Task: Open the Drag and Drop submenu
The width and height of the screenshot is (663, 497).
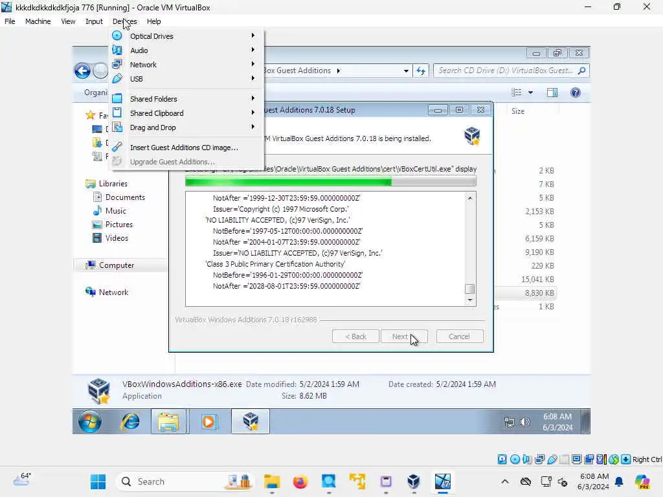Action: 186,127
